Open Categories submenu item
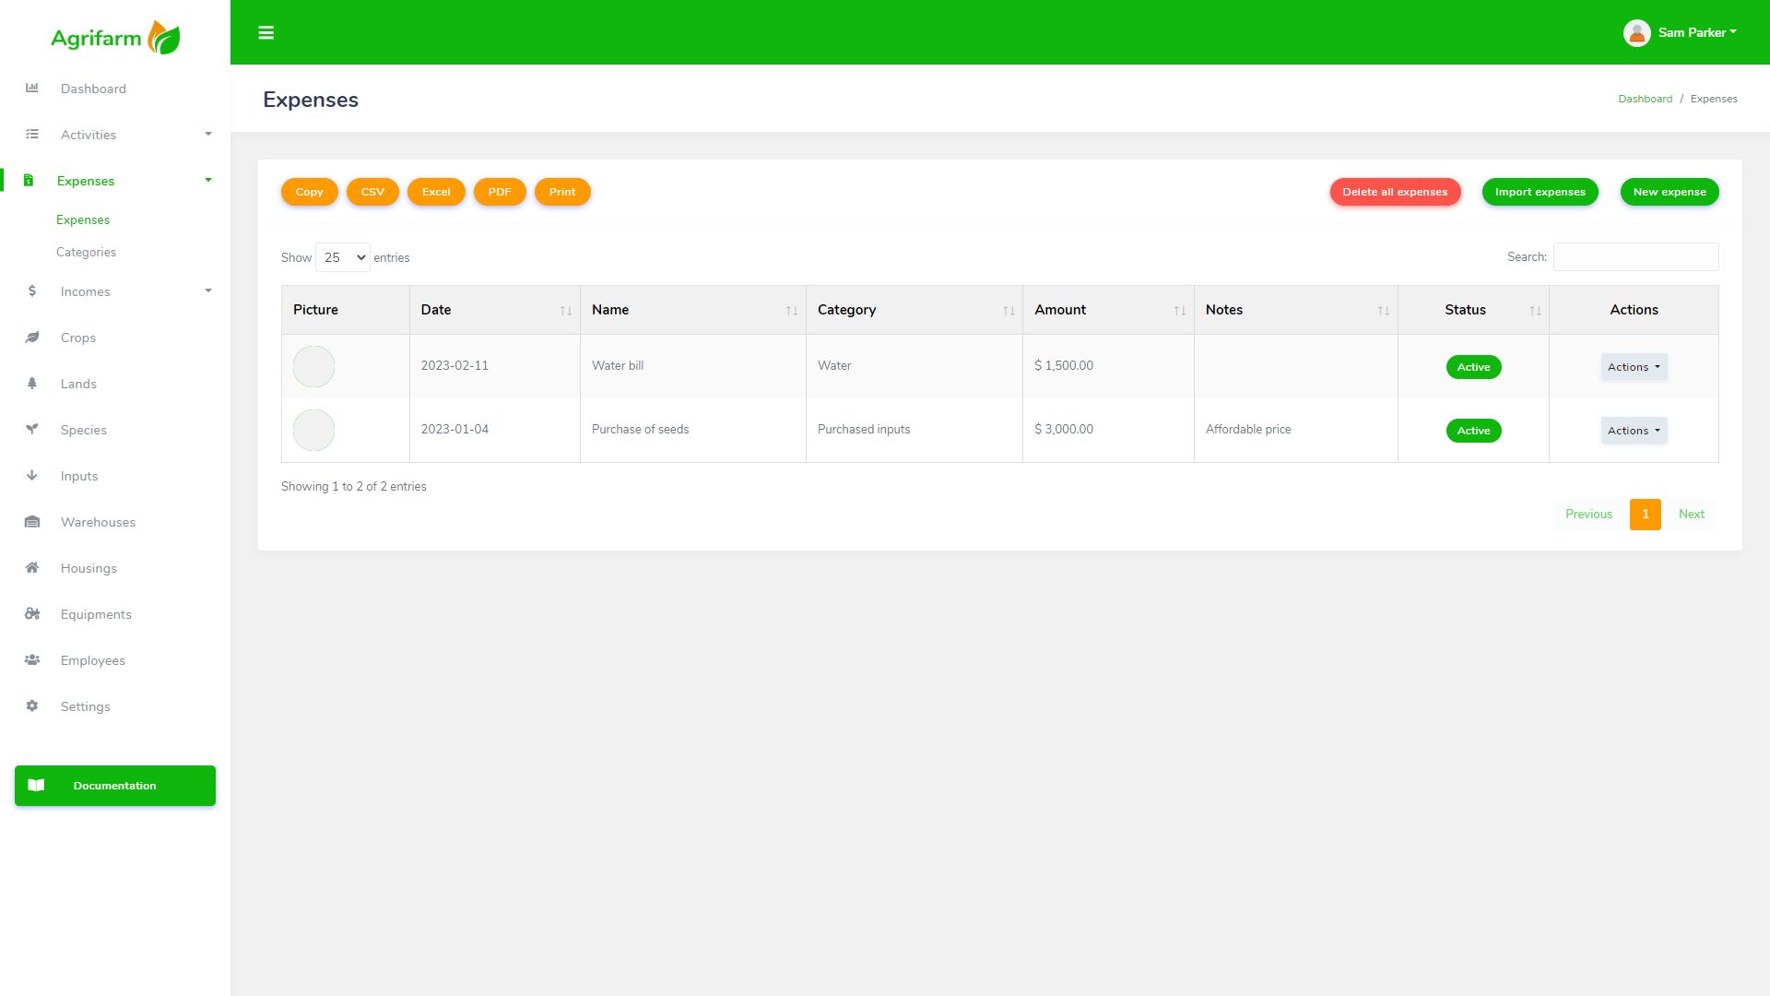 pos(86,252)
